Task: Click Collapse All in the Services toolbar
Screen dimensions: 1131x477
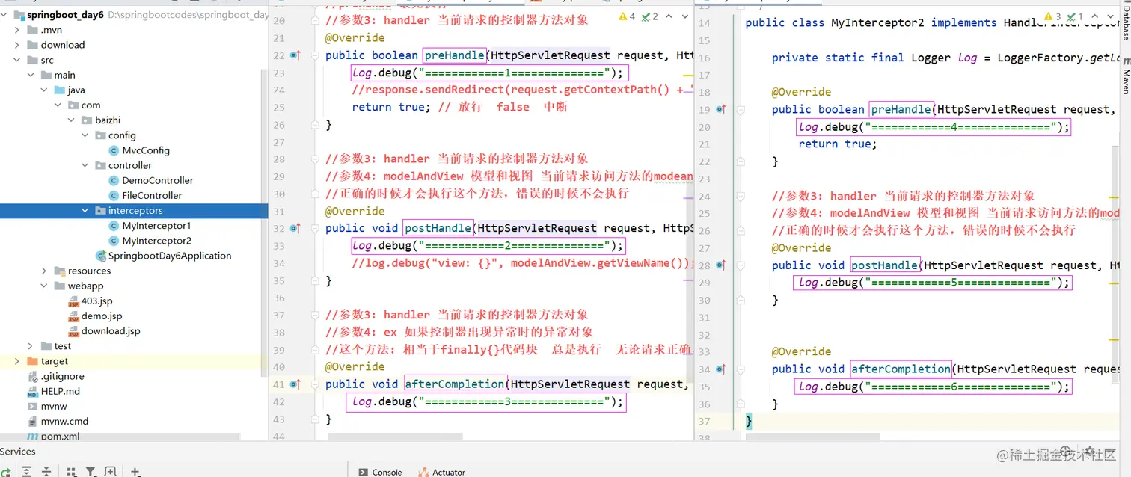Action: click(x=46, y=472)
